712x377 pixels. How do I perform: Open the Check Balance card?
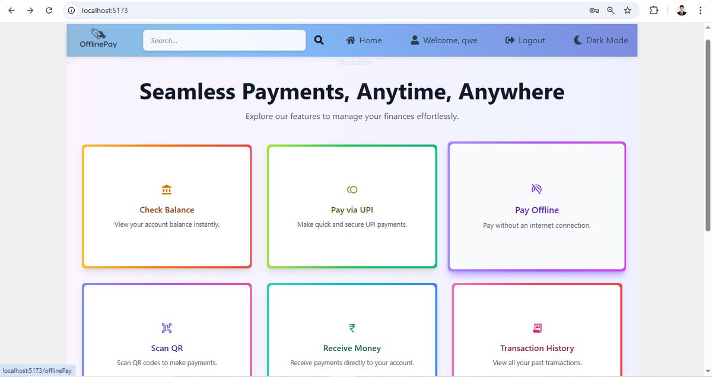[167, 207]
